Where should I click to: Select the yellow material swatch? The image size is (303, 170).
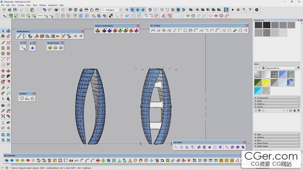[266, 82]
